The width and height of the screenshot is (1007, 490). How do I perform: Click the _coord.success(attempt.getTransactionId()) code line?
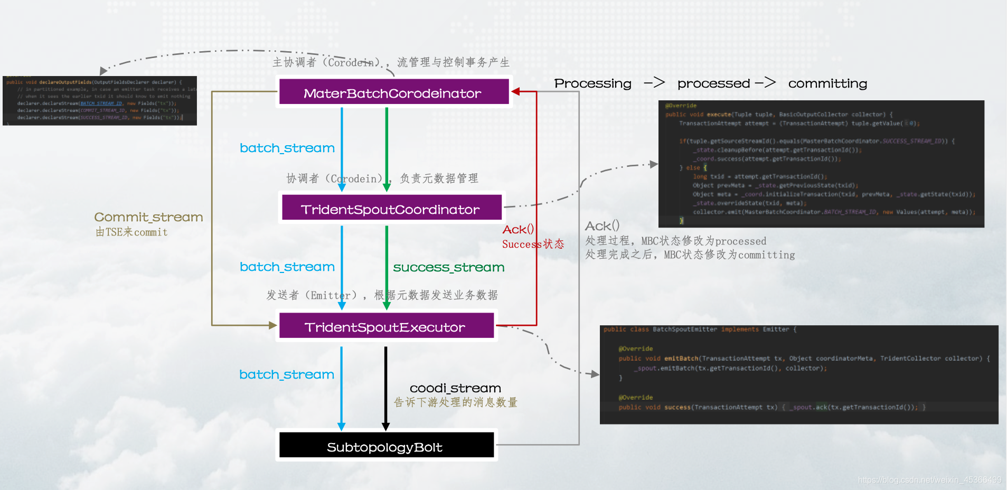[767, 158]
